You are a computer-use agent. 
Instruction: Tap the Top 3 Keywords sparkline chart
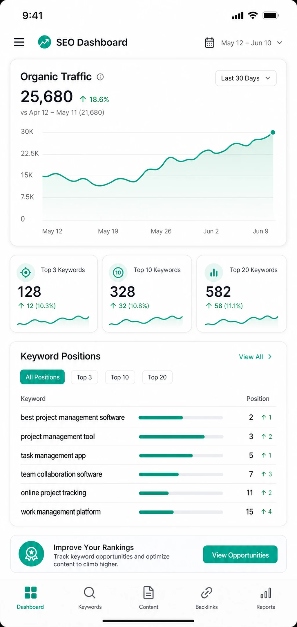(53, 321)
